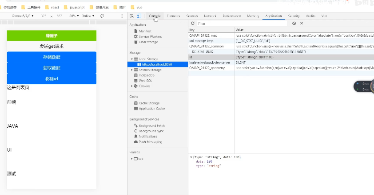Switch to the Performance tab

coord(231,16)
